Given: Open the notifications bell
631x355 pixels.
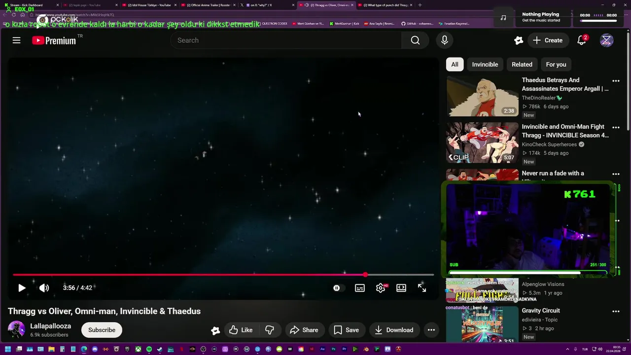Looking at the screenshot, I should pyautogui.click(x=582, y=40).
